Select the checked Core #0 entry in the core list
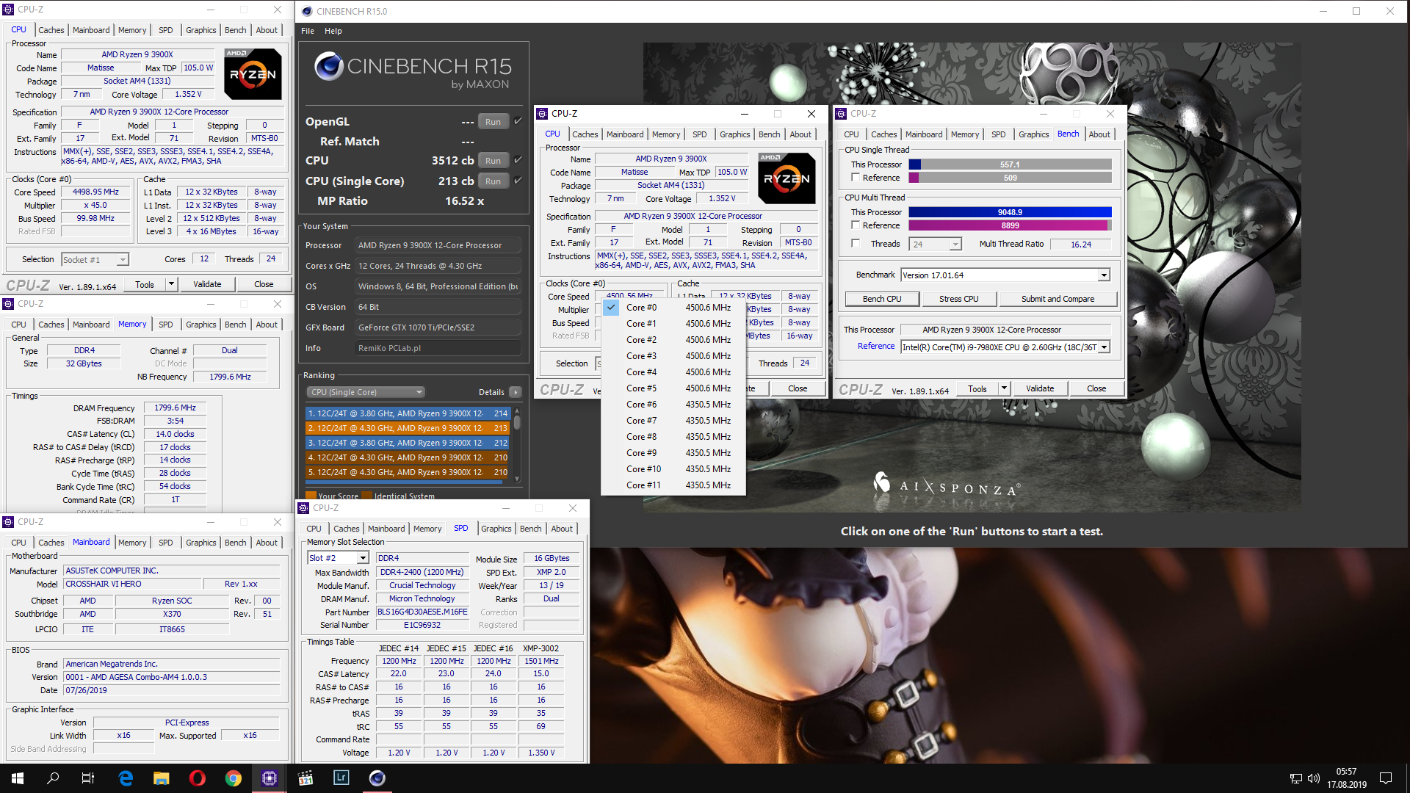This screenshot has height=793, width=1410. click(673, 308)
